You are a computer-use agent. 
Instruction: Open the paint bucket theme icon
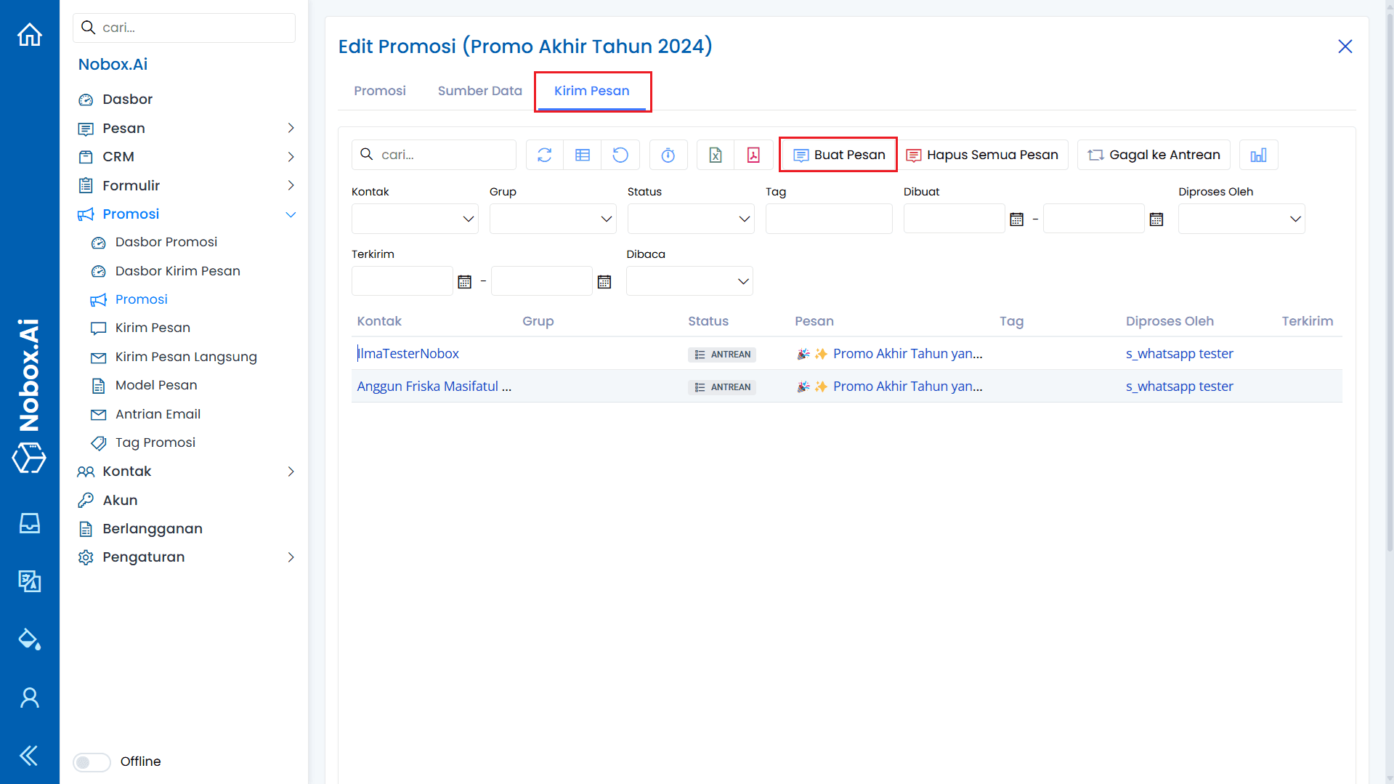(30, 639)
